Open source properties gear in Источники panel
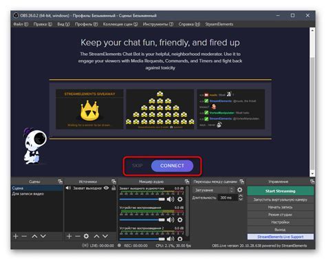The image size is (326, 260). click(x=86, y=236)
